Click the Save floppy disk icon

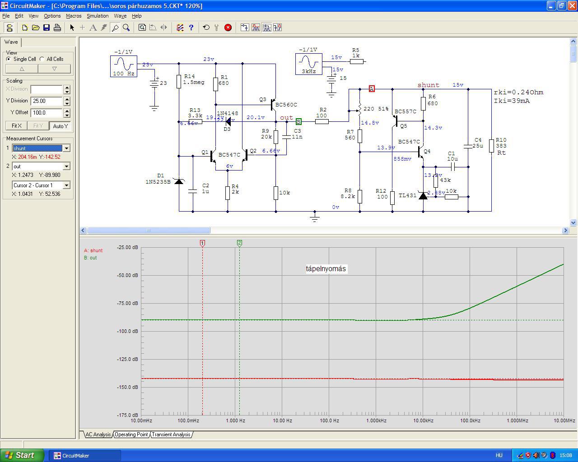click(x=47, y=28)
